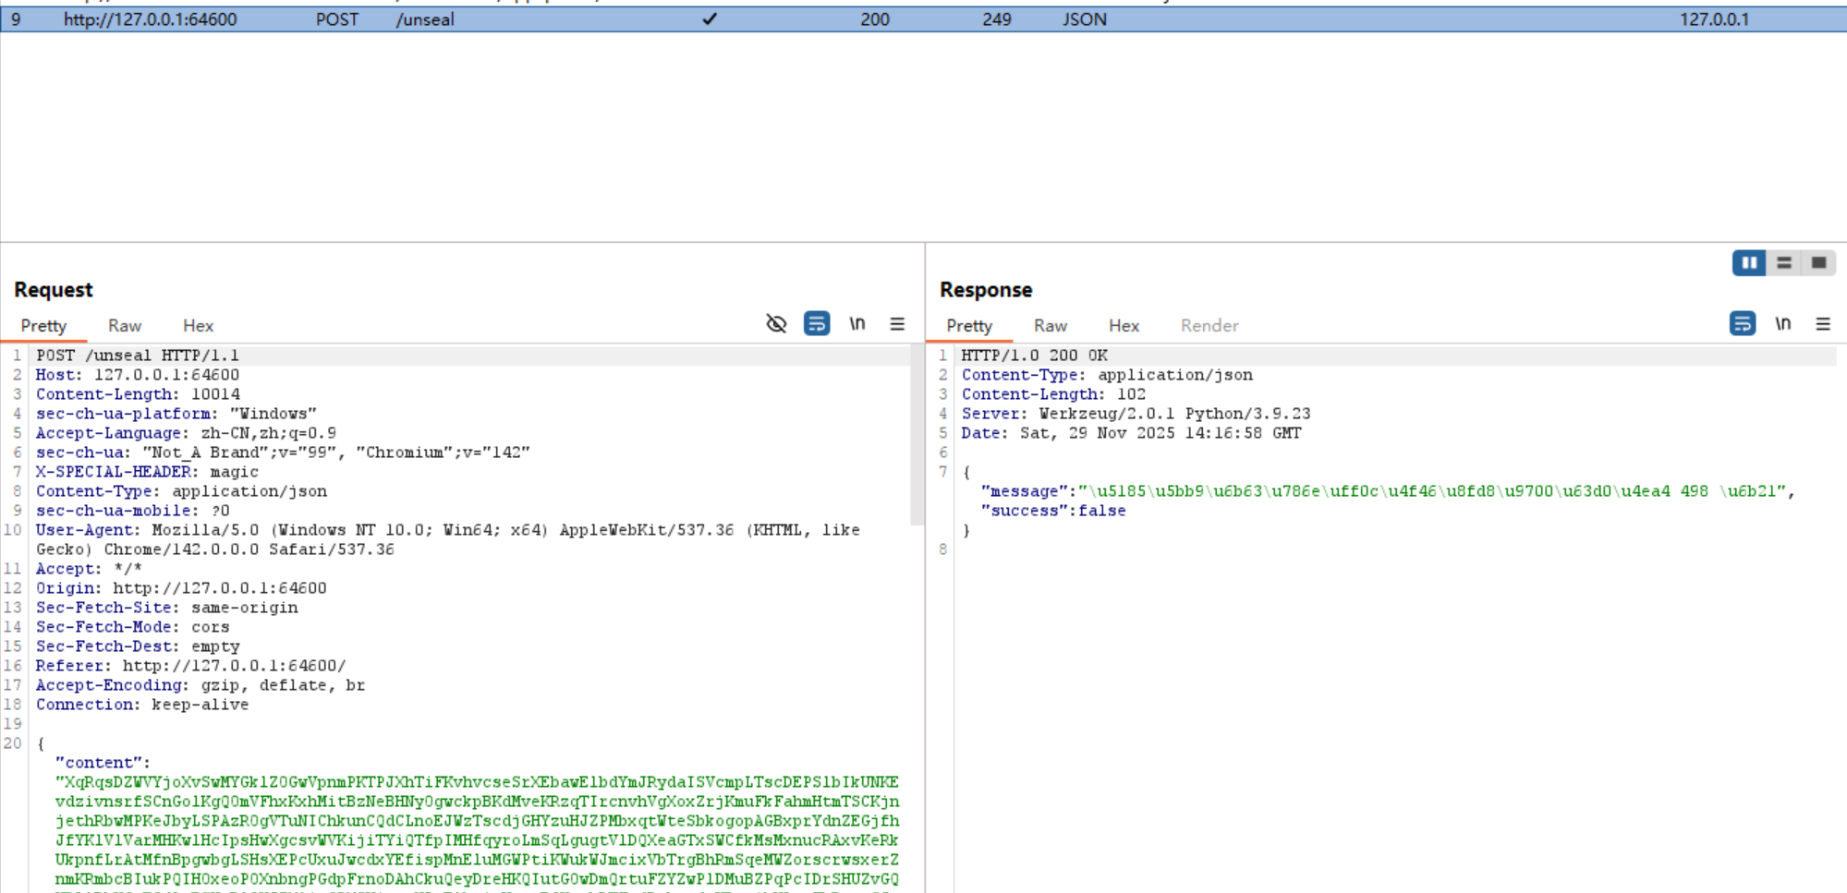
Task: Open the Response Render tab
Action: click(1209, 326)
